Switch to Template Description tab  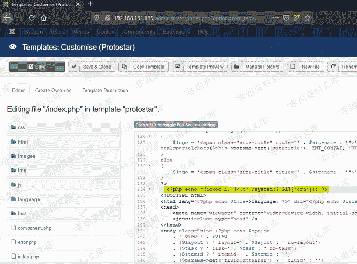[x=105, y=90]
